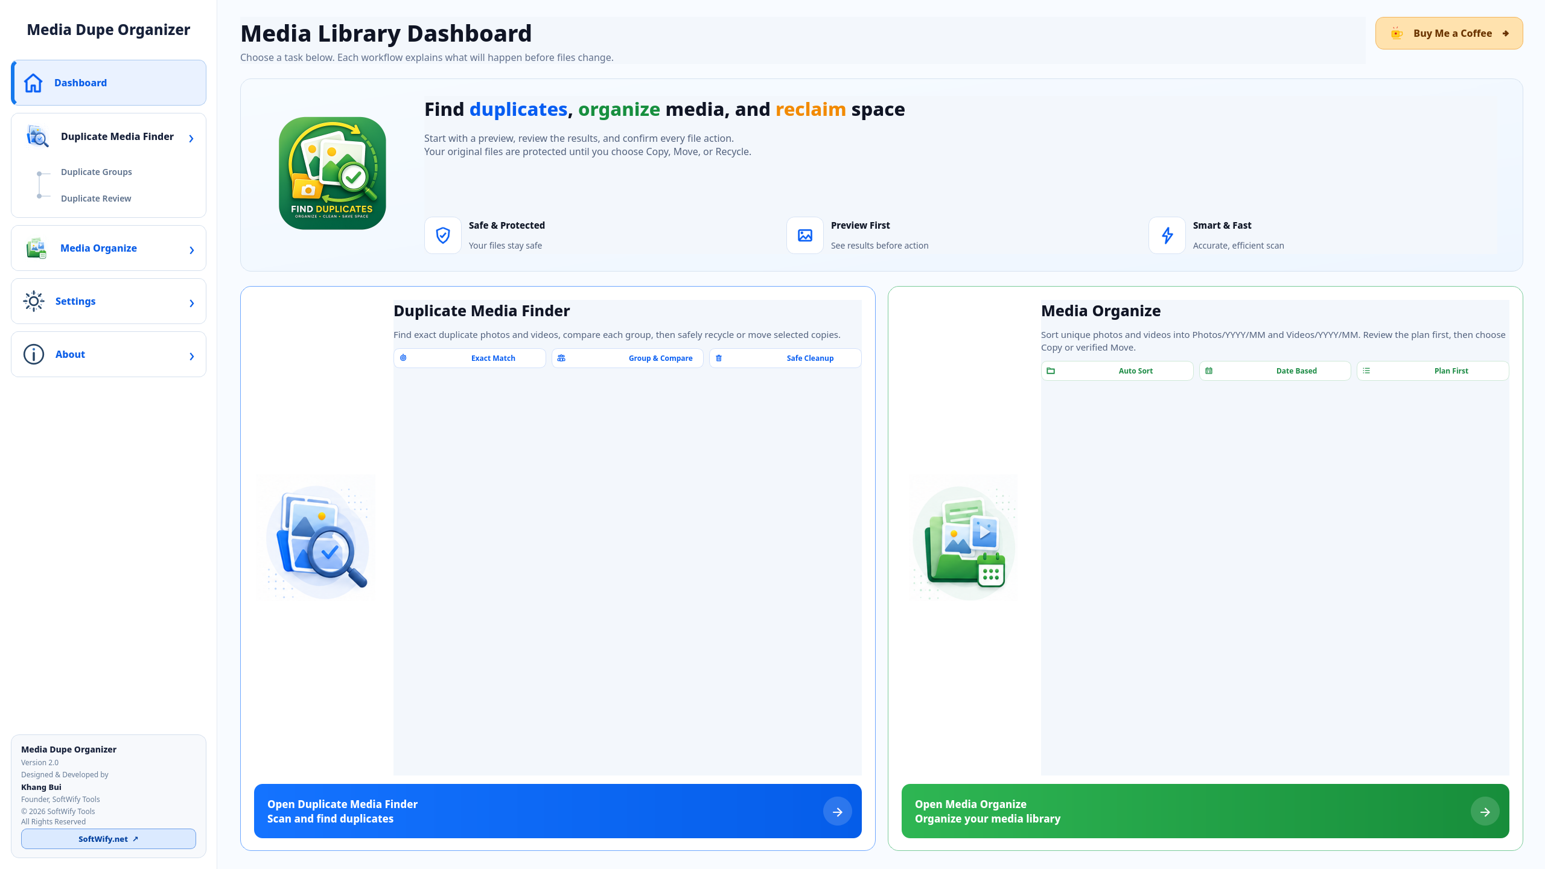The width and height of the screenshot is (1545, 869).
Task: Click the Group & Compare icon
Action: point(561,358)
